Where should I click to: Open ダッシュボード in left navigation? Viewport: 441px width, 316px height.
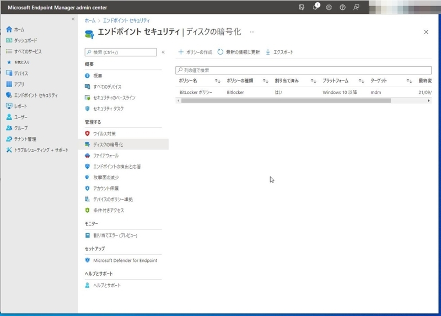click(25, 40)
